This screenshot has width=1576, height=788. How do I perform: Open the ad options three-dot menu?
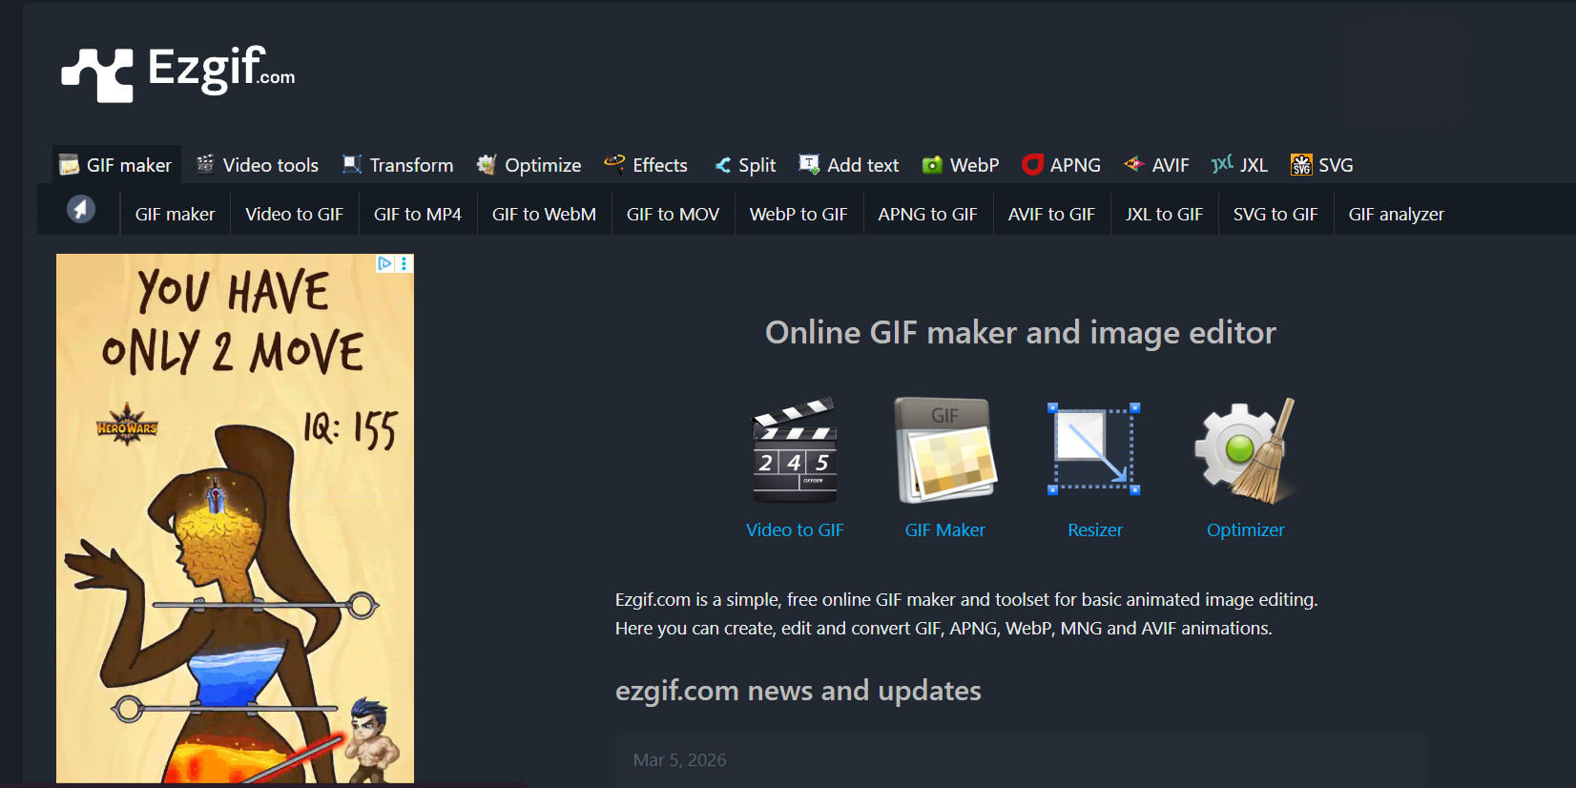pyautogui.click(x=404, y=263)
